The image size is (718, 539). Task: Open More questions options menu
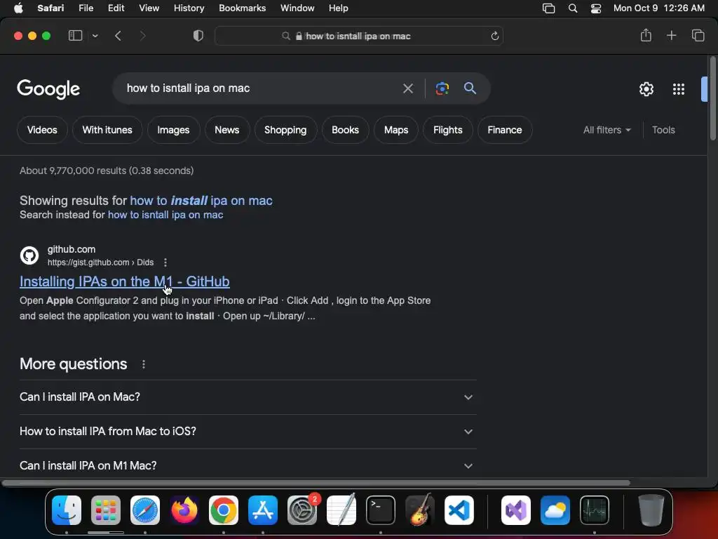pyautogui.click(x=144, y=364)
